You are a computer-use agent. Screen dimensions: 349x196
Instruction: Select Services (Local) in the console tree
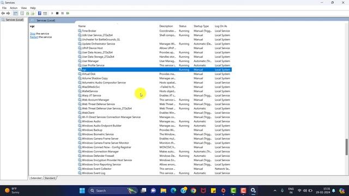[x=15, y=20]
